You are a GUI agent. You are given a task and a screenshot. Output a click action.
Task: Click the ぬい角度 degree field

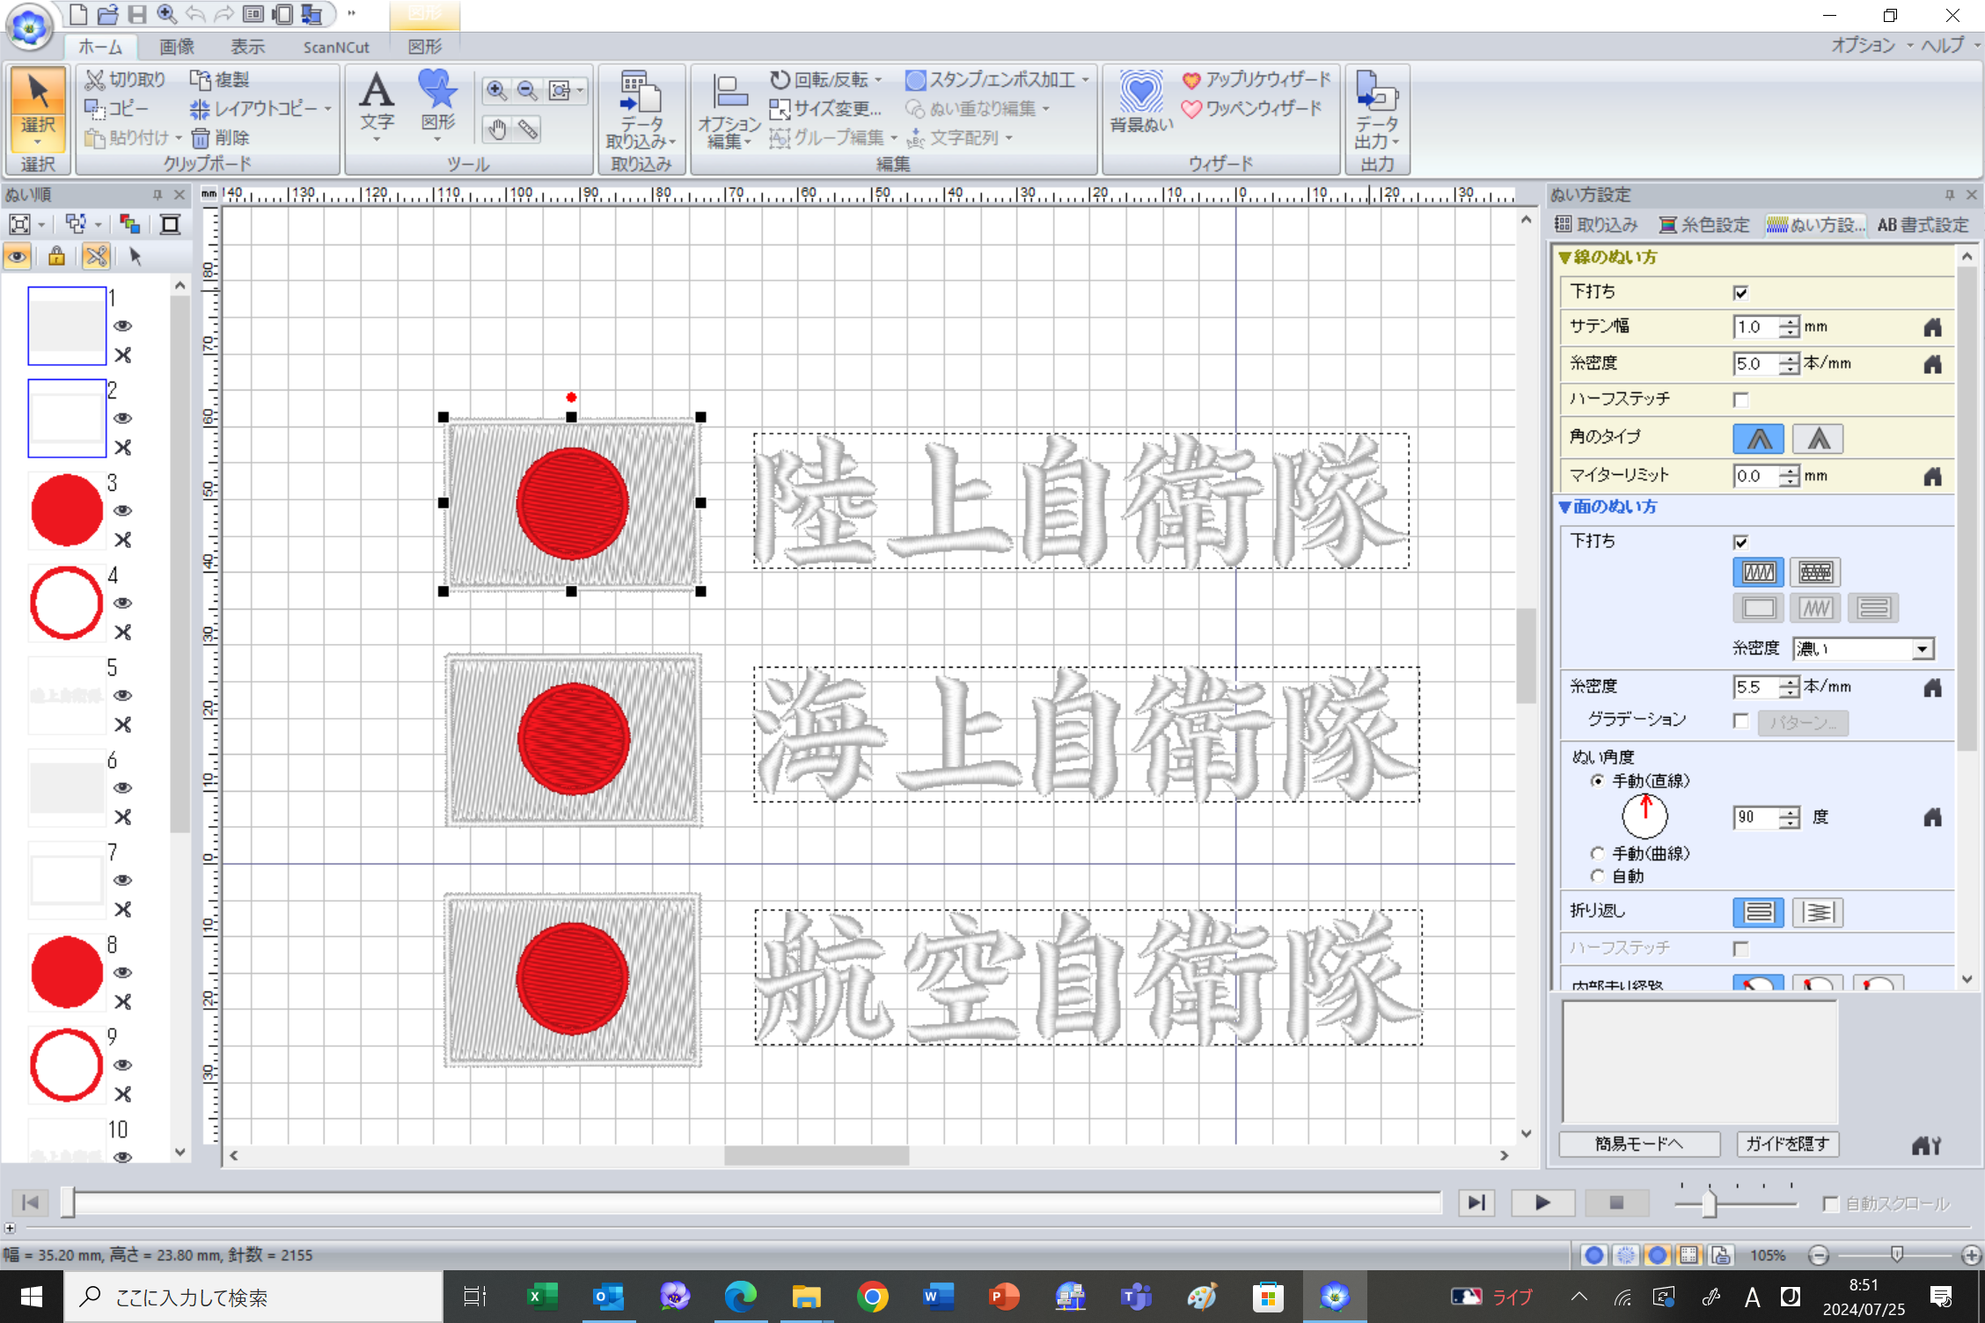tap(1756, 818)
